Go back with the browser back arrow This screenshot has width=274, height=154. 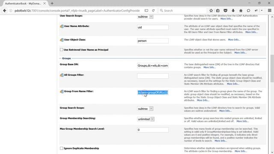[5, 11]
